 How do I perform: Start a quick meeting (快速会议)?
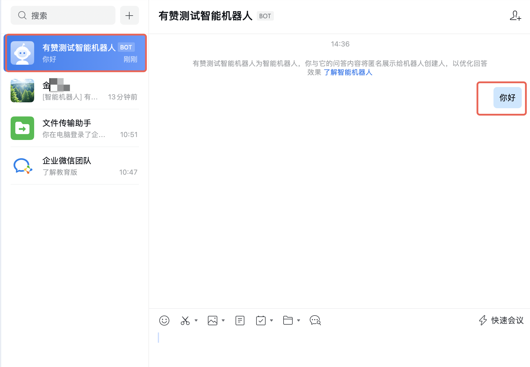click(501, 320)
